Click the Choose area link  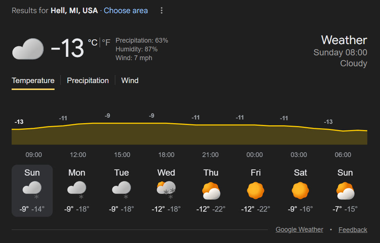[126, 11]
